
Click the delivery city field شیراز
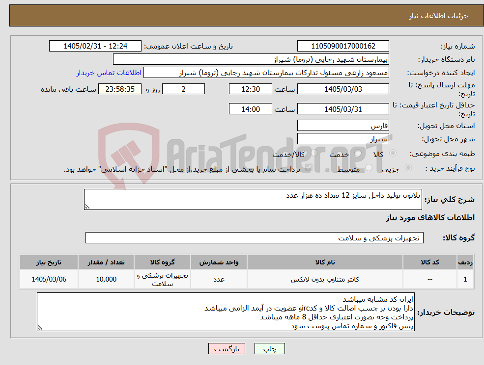[343, 139]
